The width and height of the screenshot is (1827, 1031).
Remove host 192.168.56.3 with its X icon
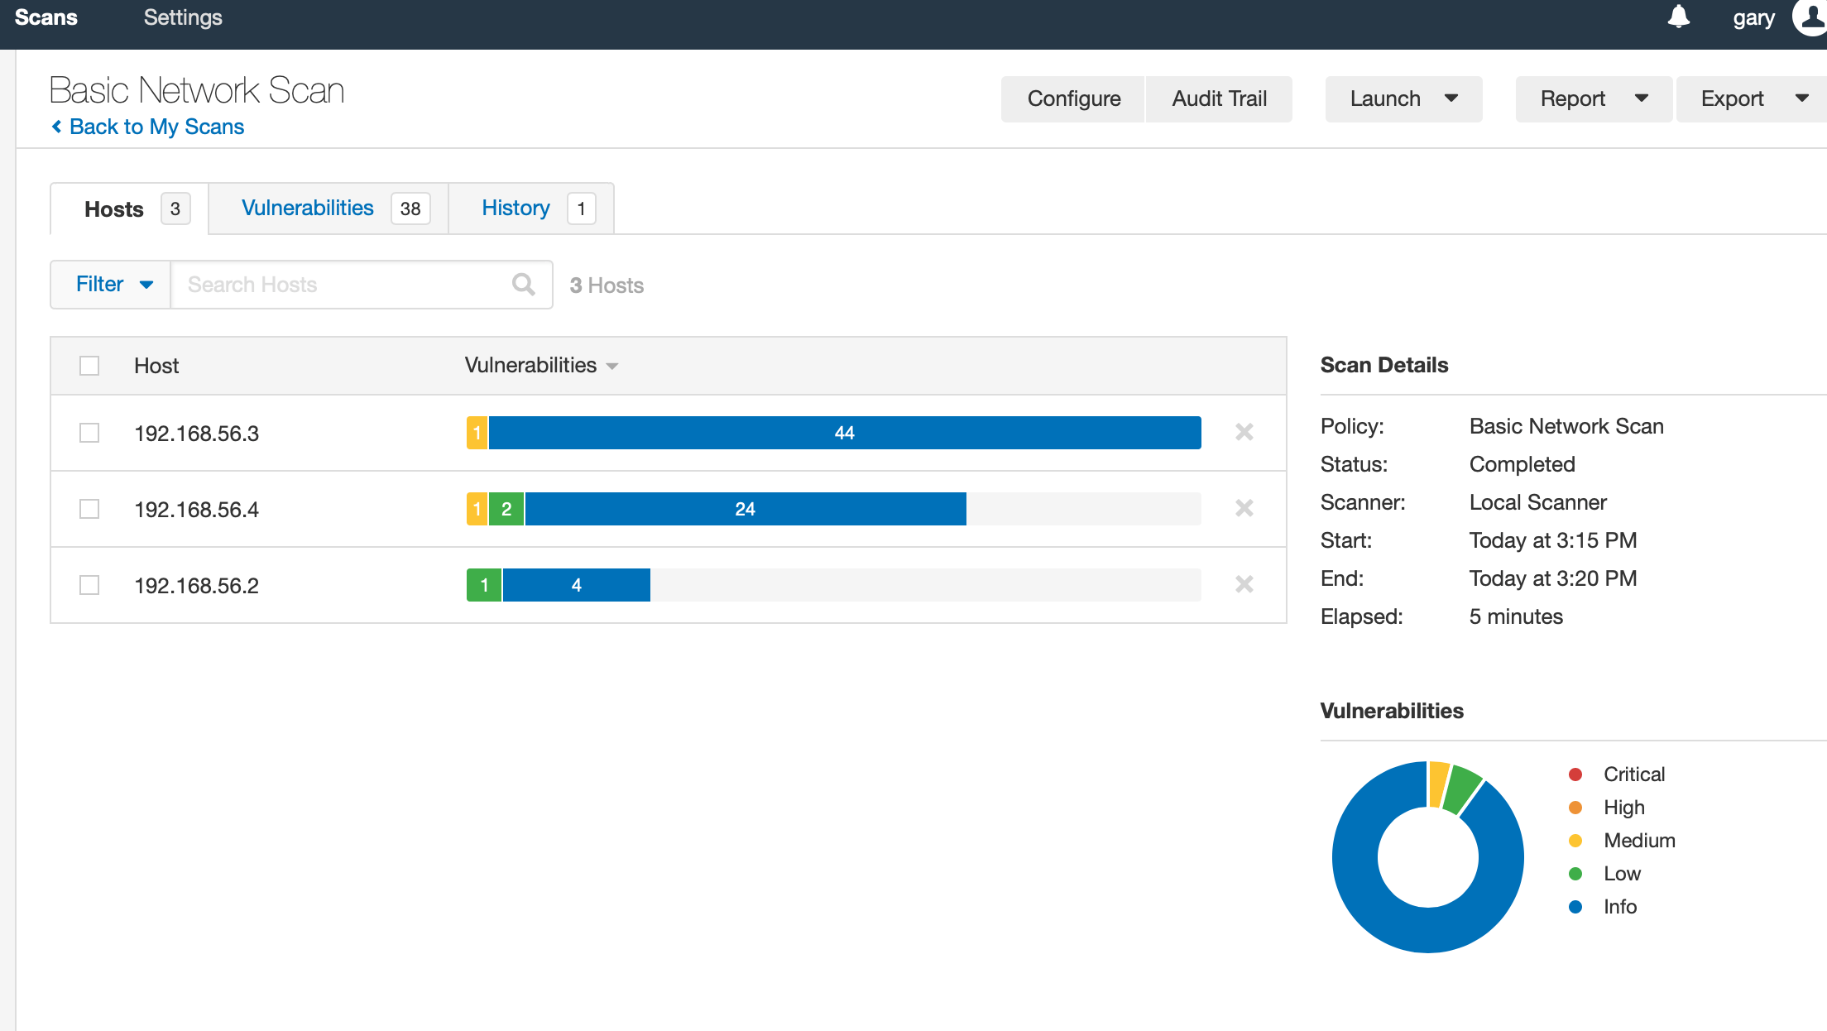(1244, 432)
